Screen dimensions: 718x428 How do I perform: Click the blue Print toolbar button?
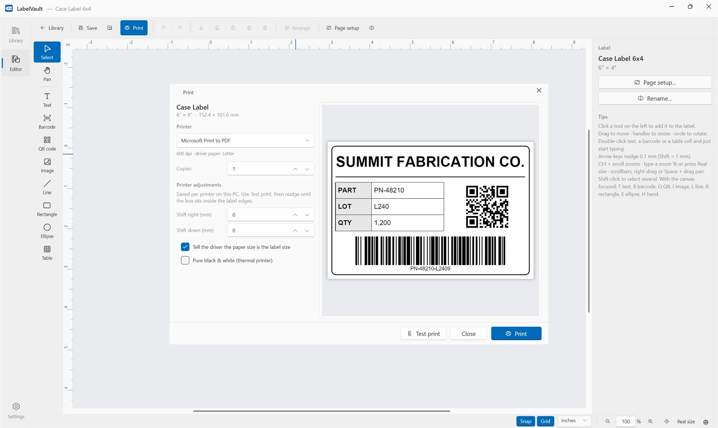coord(134,28)
